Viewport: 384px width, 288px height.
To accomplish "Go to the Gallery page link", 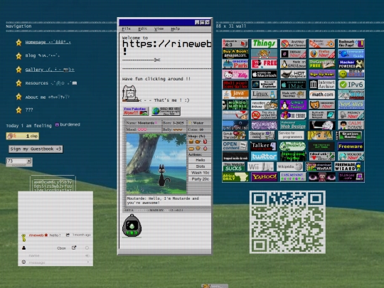I will point(50,70).
